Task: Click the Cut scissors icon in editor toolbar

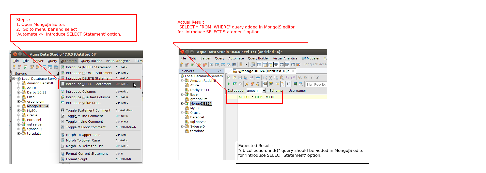Action: pyautogui.click(x=271, y=77)
